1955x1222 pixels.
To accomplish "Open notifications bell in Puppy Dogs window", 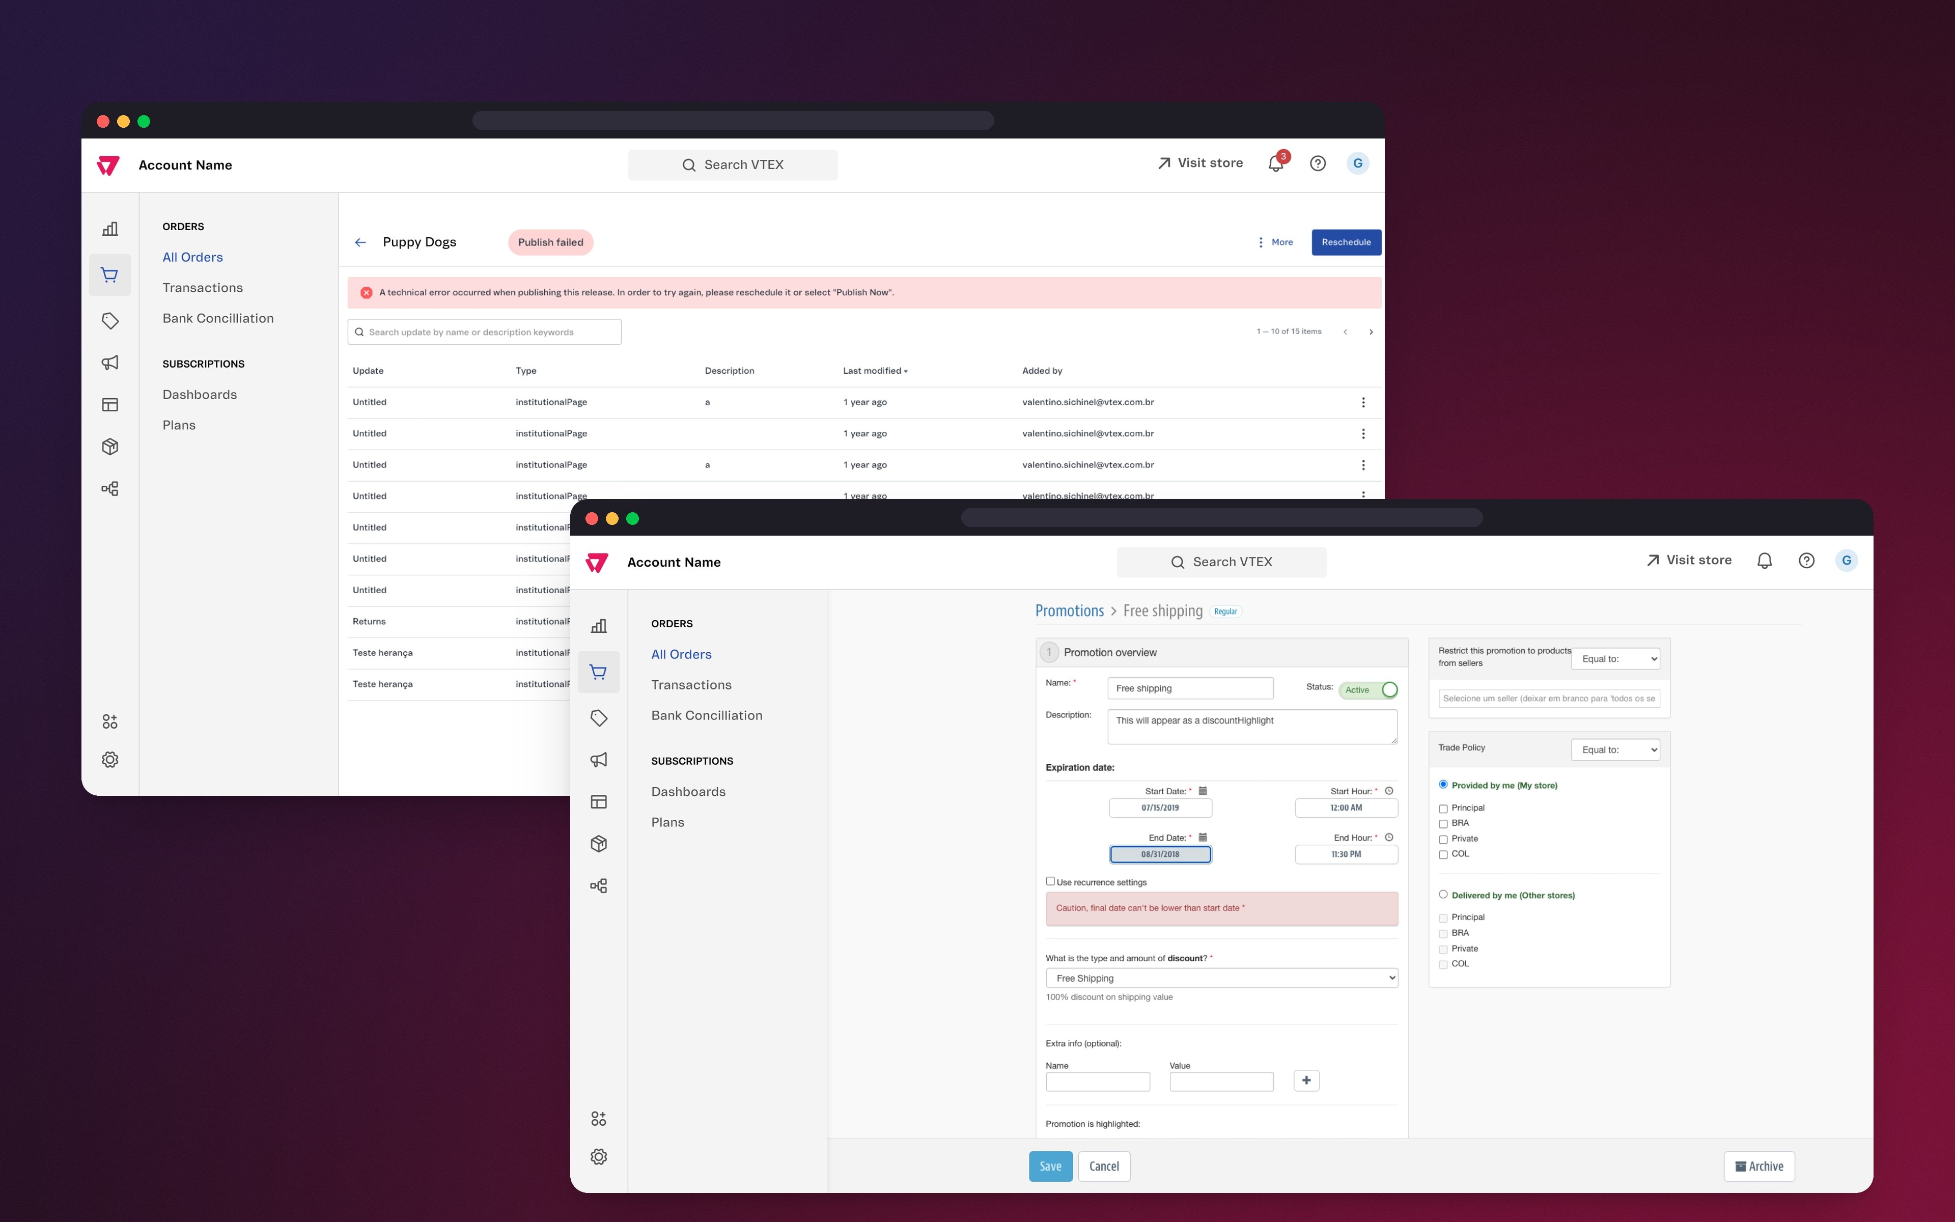I will tap(1276, 163).
